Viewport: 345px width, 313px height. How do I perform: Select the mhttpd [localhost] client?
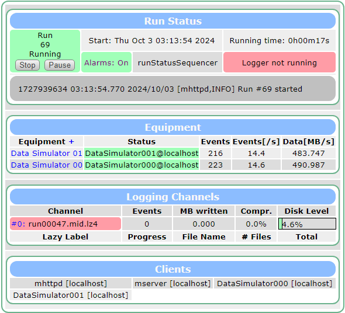coord(71,283)
